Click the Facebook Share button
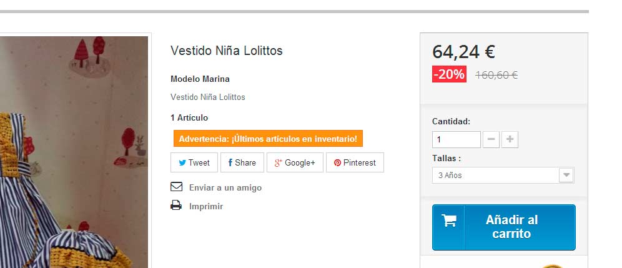Viewport: 622px width, 268px height. 242,163
